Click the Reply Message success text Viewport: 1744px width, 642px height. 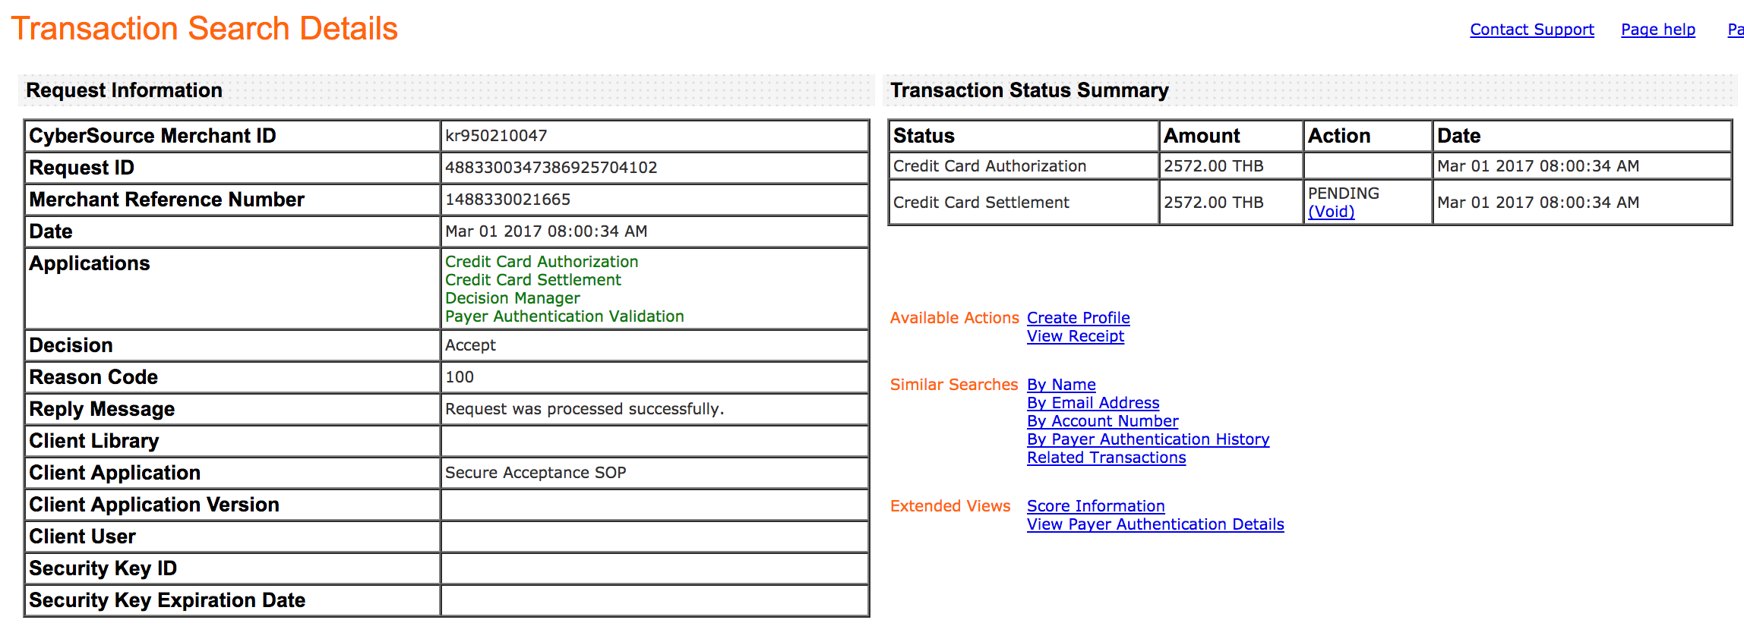584,409
